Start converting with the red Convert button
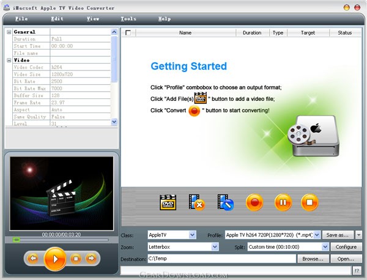 click(254, 202)
